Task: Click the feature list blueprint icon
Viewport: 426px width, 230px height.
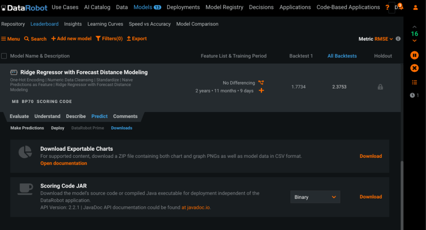Action: tap(261, 83)
